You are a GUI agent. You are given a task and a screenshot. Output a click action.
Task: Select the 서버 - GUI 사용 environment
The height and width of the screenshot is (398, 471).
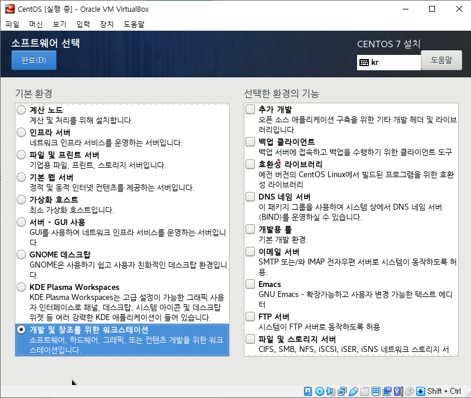tap(21, 222)
